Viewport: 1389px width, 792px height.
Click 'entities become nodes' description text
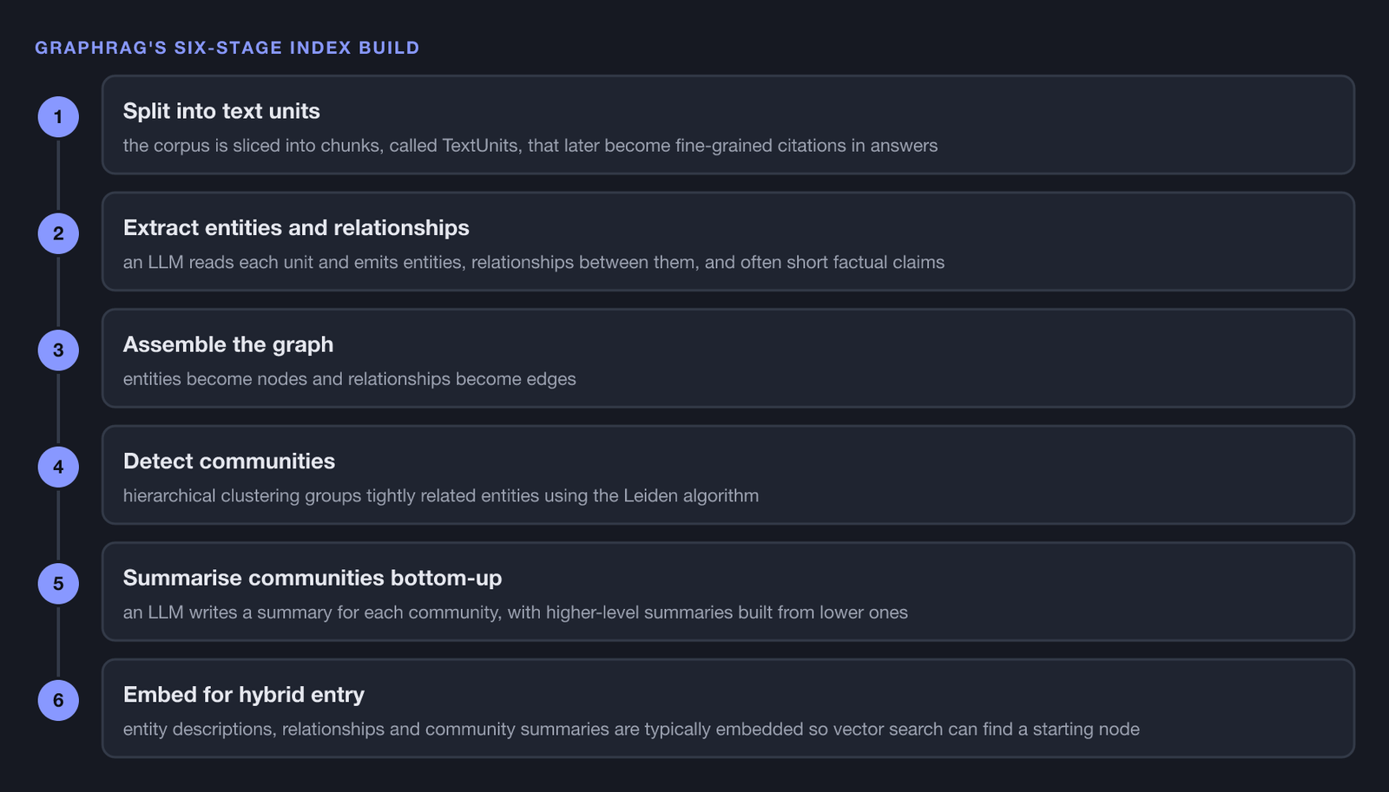(350, 379)
